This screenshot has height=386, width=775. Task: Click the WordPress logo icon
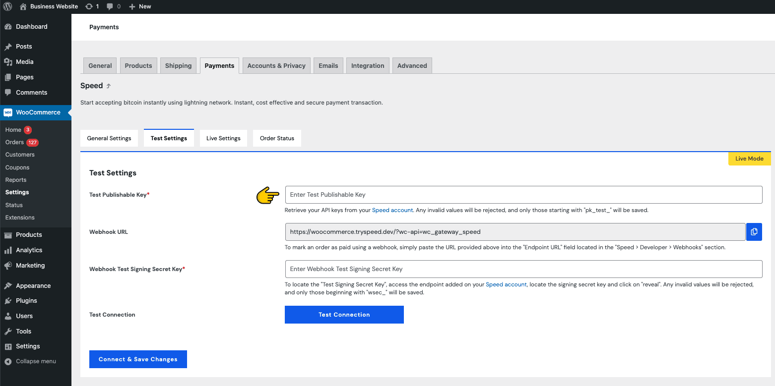pyautogui.click(x=7, y=6)
